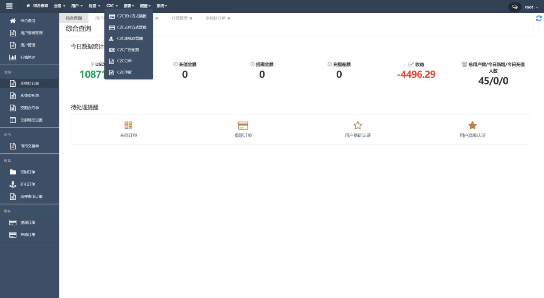Expand the 财务 dropdown in top bar

[94, 6]
